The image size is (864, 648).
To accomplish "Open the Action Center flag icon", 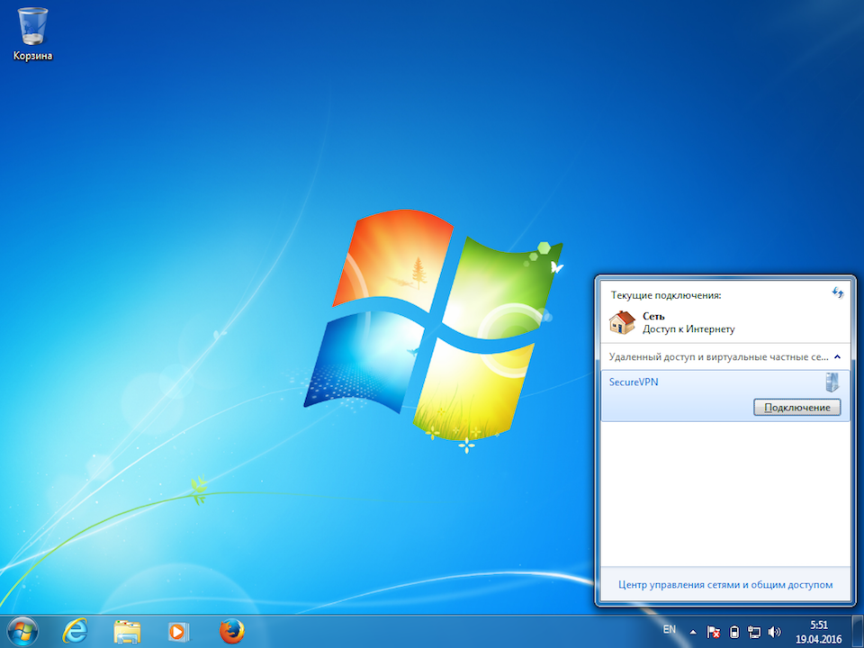I will (714, 632).
